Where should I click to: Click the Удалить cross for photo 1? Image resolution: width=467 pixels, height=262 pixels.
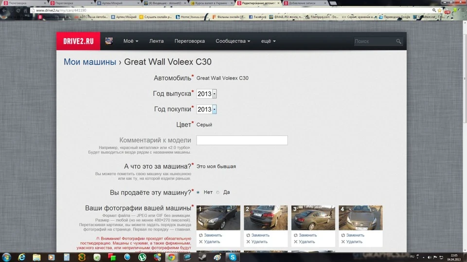click(201, 242)
